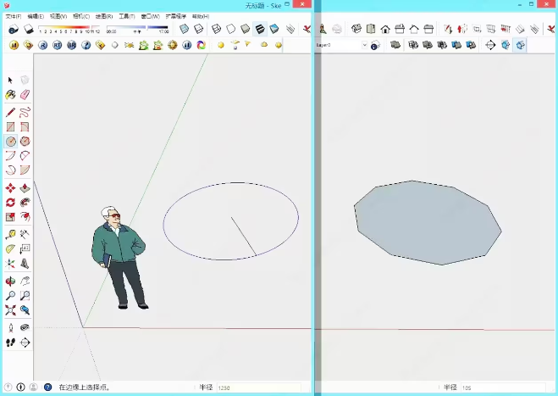Click the radius 1250 input field
This screenshot has width=558, height=396.
pos(259,388)
